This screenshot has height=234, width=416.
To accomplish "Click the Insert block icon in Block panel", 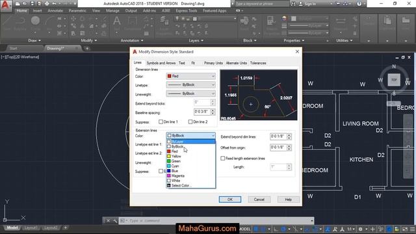I will (244, 23).
